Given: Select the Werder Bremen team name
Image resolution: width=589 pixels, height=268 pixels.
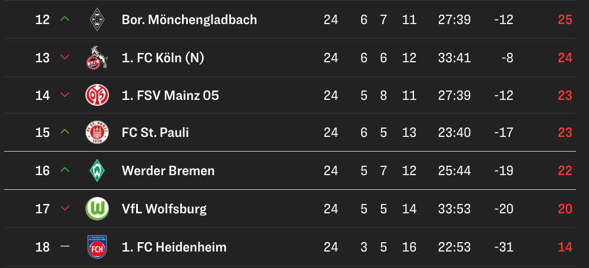Looking at the screenshot, I should pyautogui.click(x=168, y=171).
